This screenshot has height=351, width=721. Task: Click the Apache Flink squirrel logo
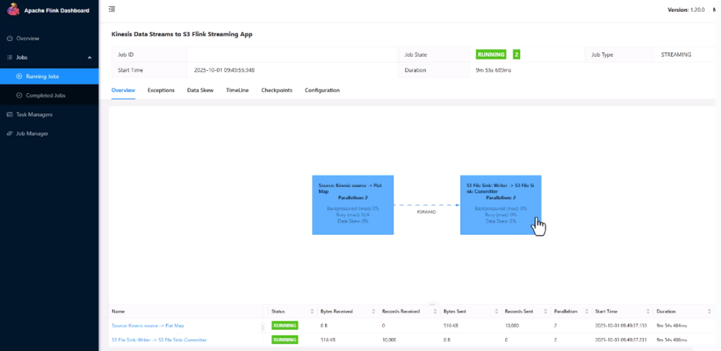click(13, 9)
